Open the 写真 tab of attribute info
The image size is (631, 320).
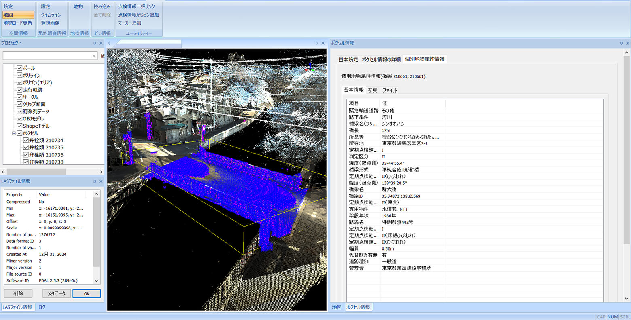coord(372,90)
